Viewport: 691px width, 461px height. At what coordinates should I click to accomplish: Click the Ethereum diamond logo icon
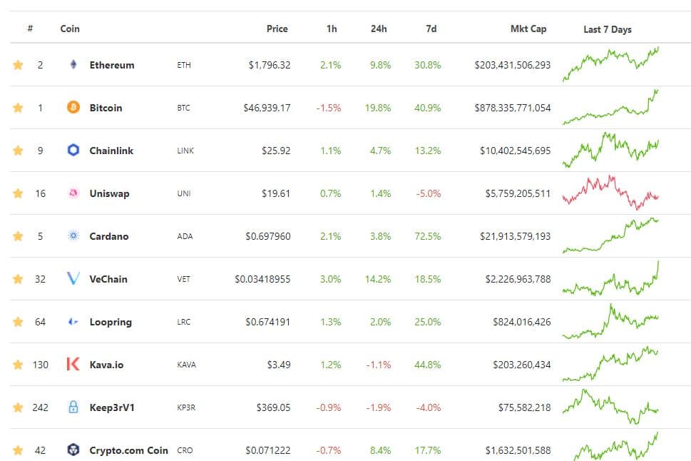73,64
